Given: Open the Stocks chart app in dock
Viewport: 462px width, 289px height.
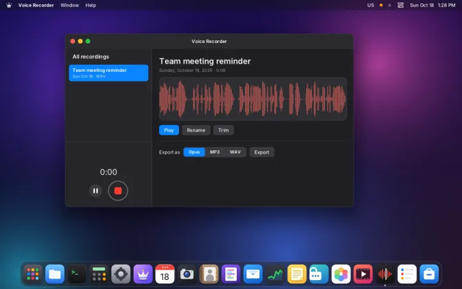Looking at the screenshot, I should tap(275, 274).
